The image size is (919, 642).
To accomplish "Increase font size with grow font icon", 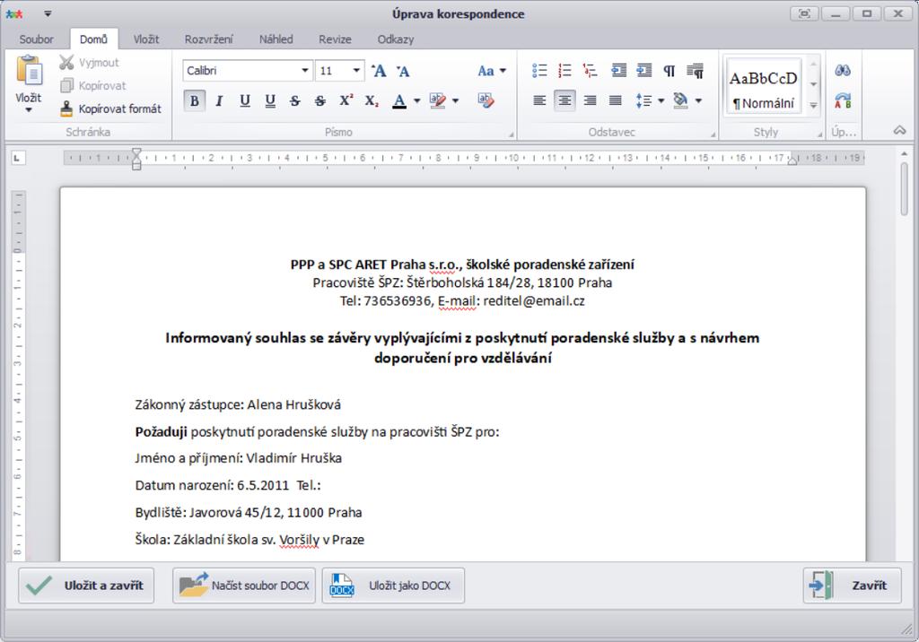I will tap(380, 71).
